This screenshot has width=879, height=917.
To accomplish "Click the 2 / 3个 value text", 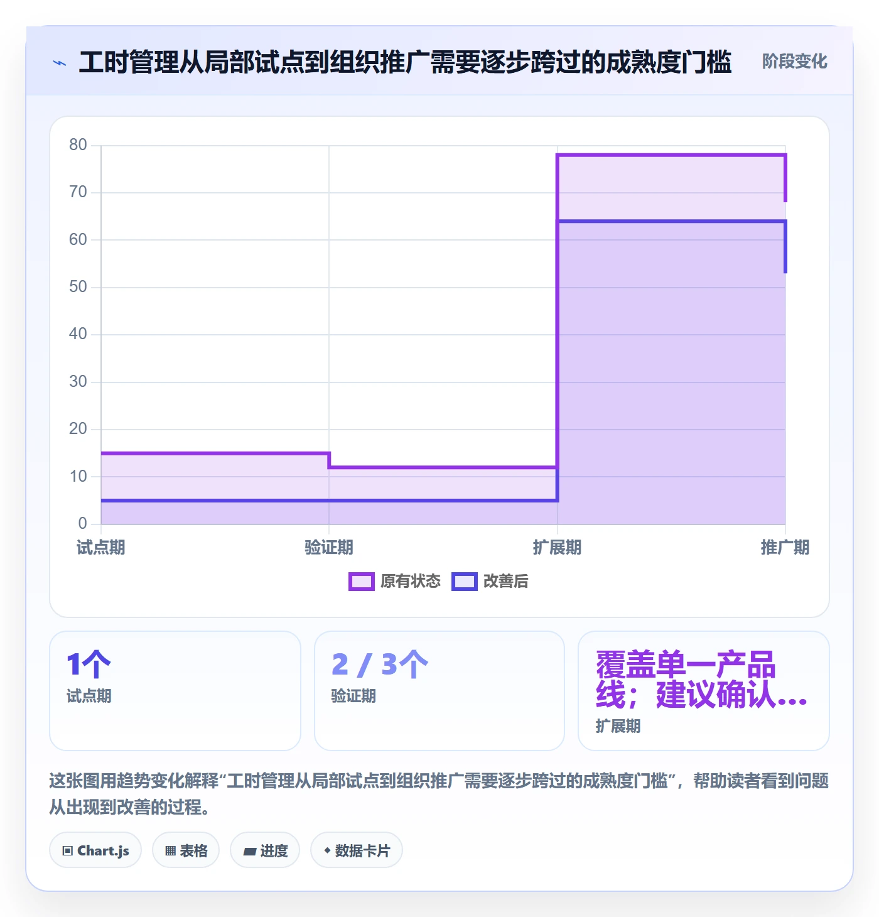I will [x=380, y=665].
